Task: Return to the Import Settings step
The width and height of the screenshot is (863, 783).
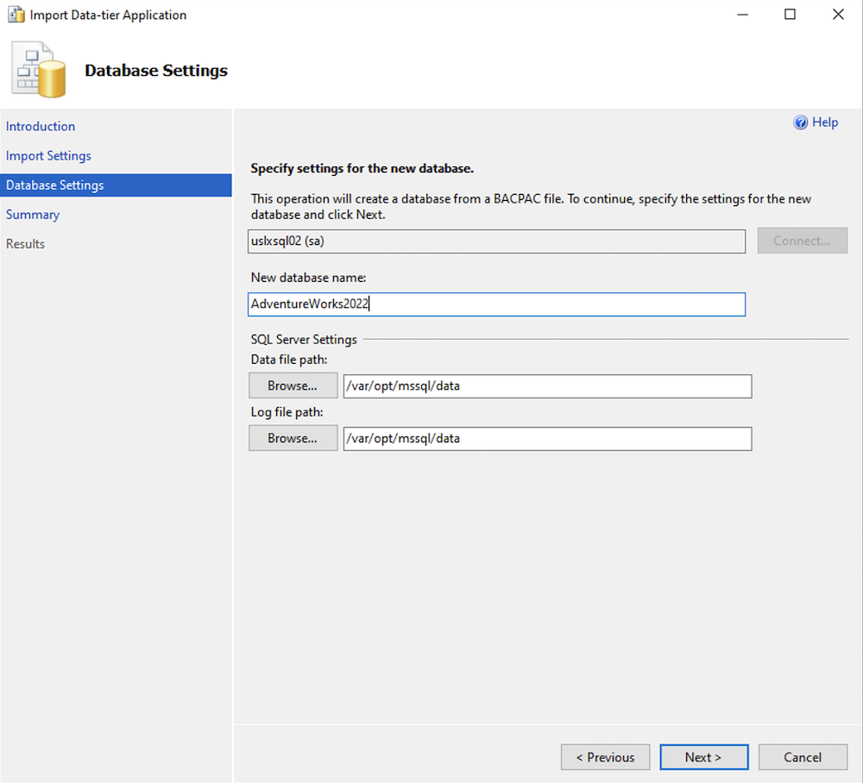Action: coord(48,155)
